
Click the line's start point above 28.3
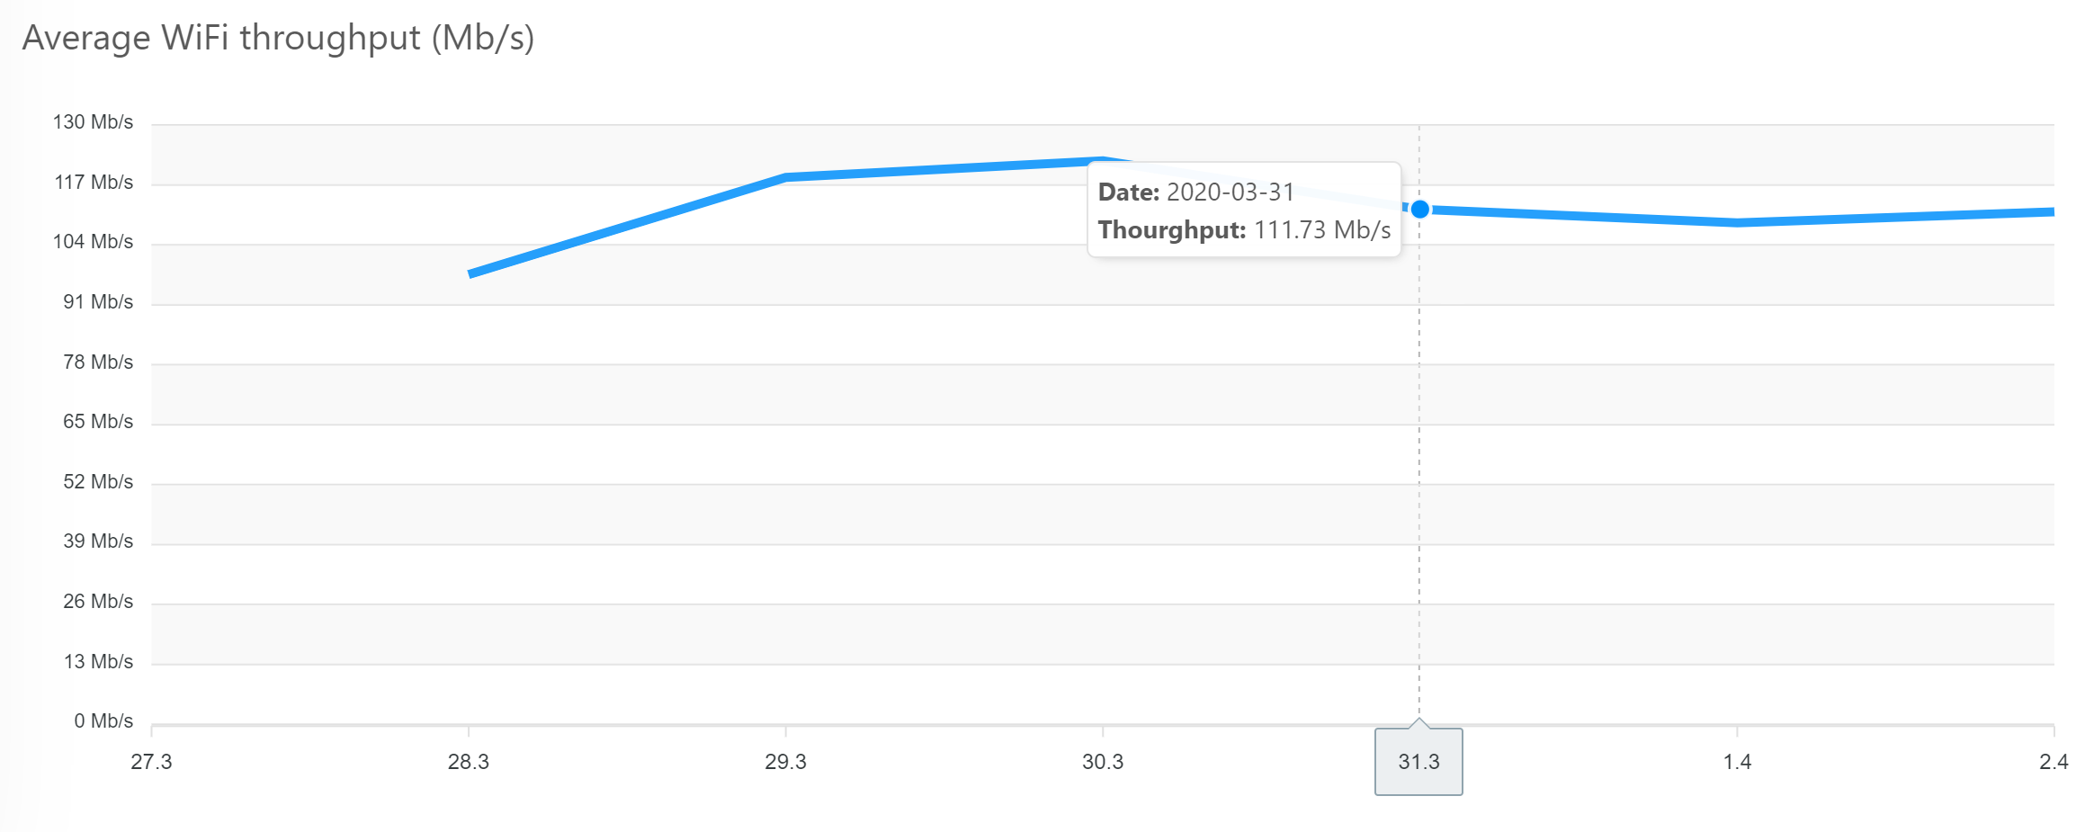pos(470,273)
